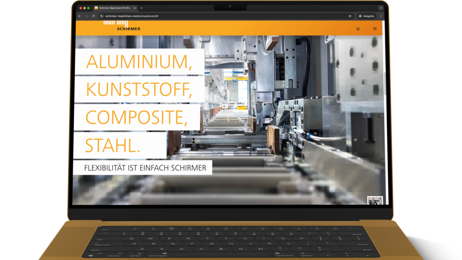Click the browser forward arrow

coord(87,16)
